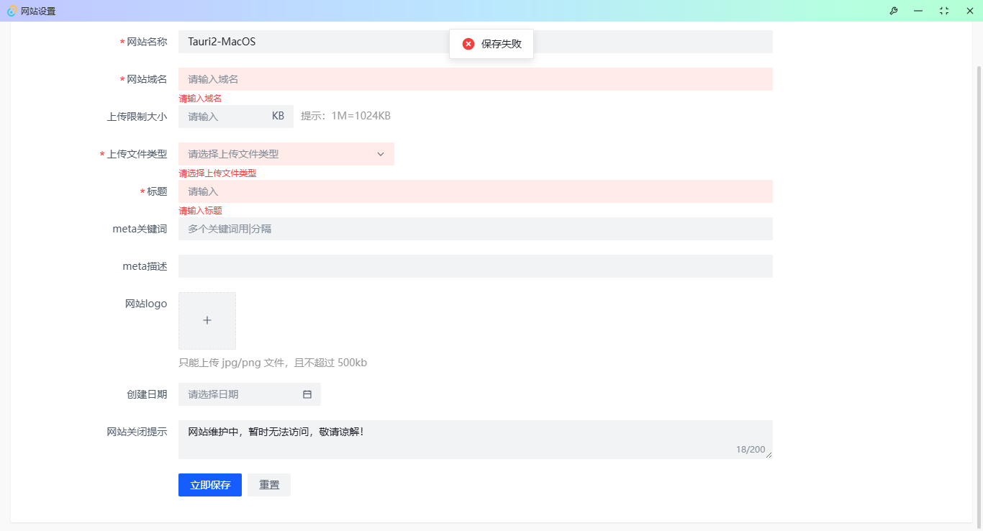Image resolution: width=983 pixels, height=531 pixels.
Task: Click the 保存失败 toast message text
Action: pos(502,44)
